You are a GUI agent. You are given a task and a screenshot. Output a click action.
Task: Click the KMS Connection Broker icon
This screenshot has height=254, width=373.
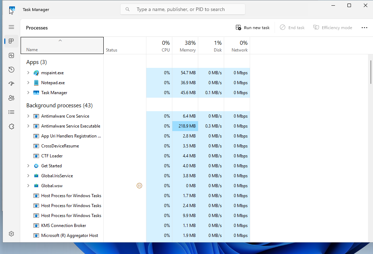pyautogui.click(x=36, y=226)
